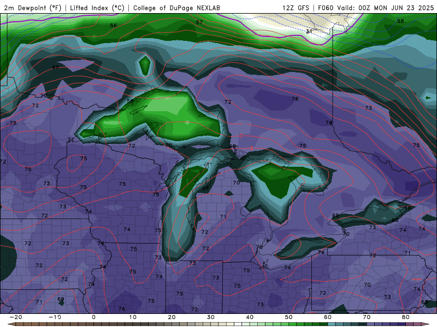This screenshot has height=327, width=437.
Task: Click the "58" dewpoint value on the map
Action: [400, 21]
